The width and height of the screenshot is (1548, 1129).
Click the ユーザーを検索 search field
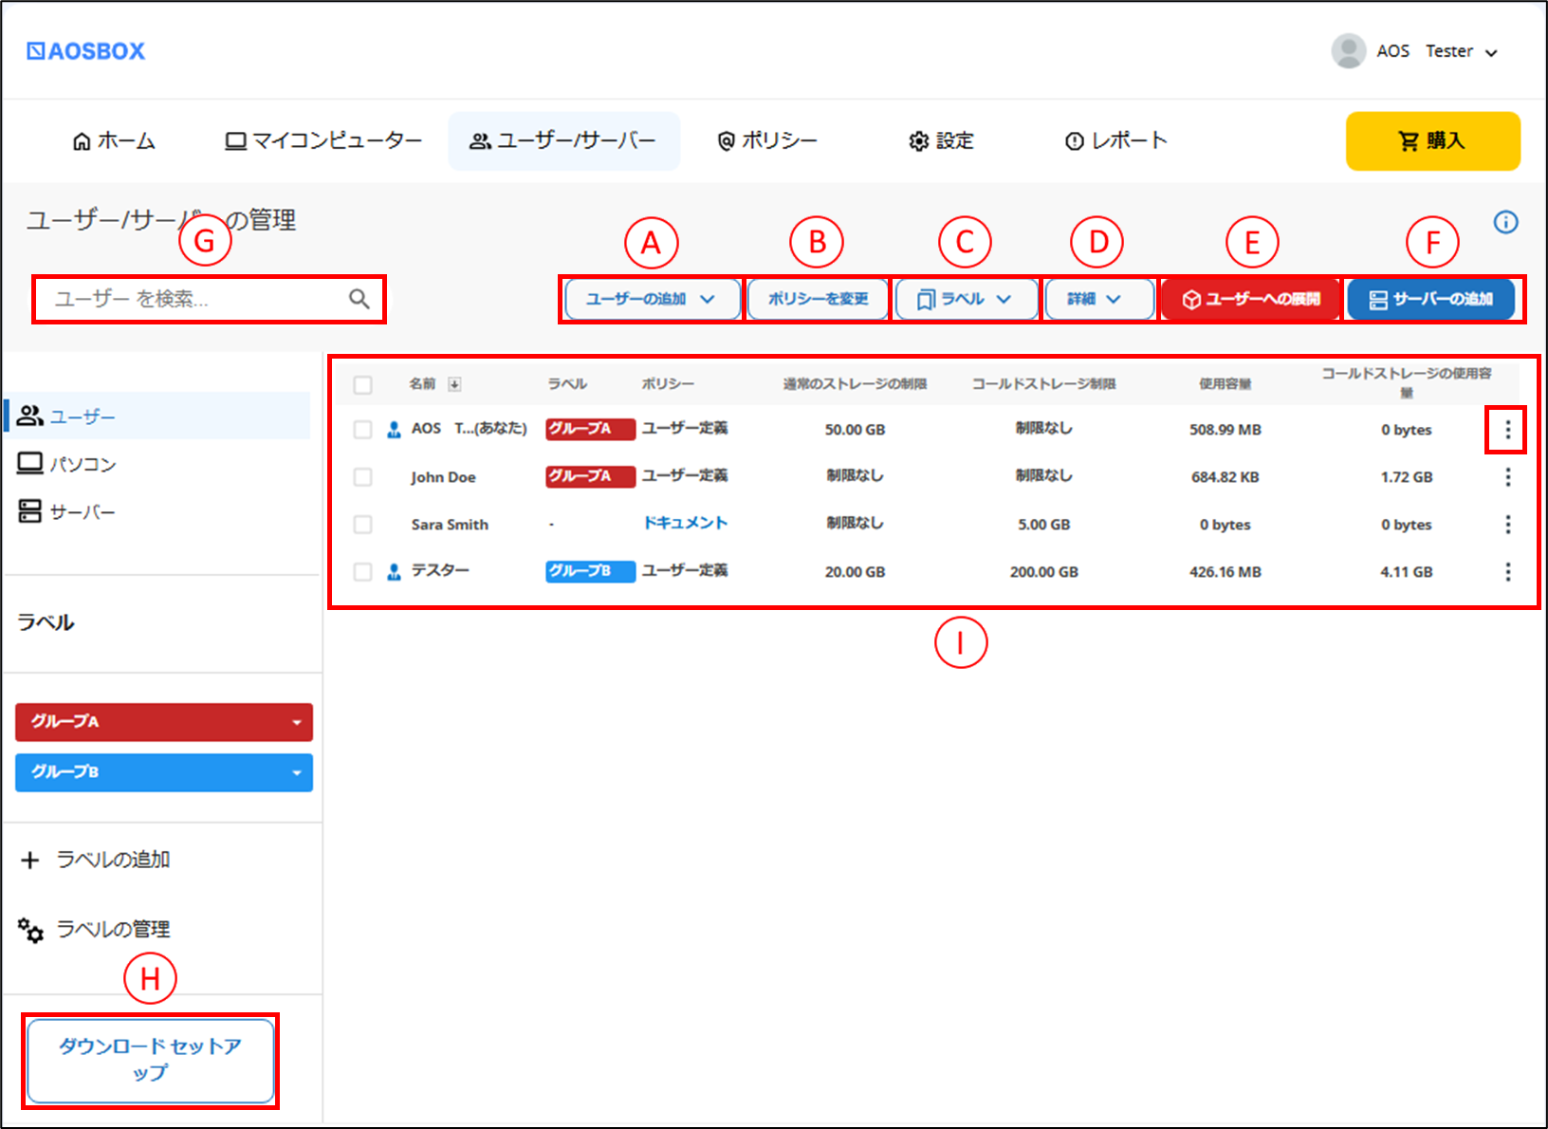[209, 299]
